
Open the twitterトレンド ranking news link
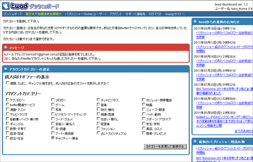click(x=224, y=121)
